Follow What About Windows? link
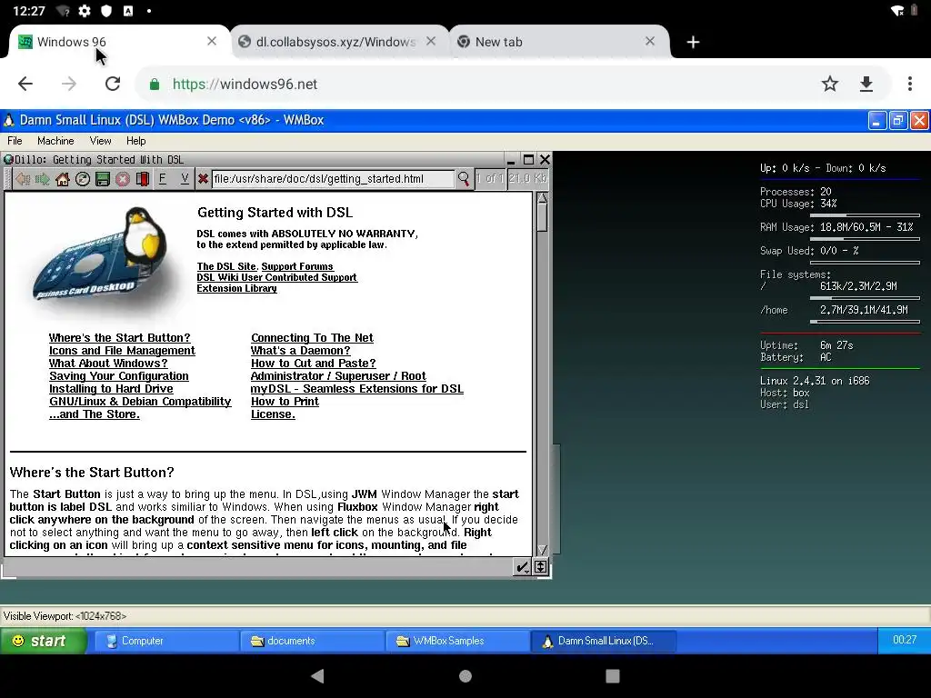Viewport: 931px width, 698px height. (108, 364)
